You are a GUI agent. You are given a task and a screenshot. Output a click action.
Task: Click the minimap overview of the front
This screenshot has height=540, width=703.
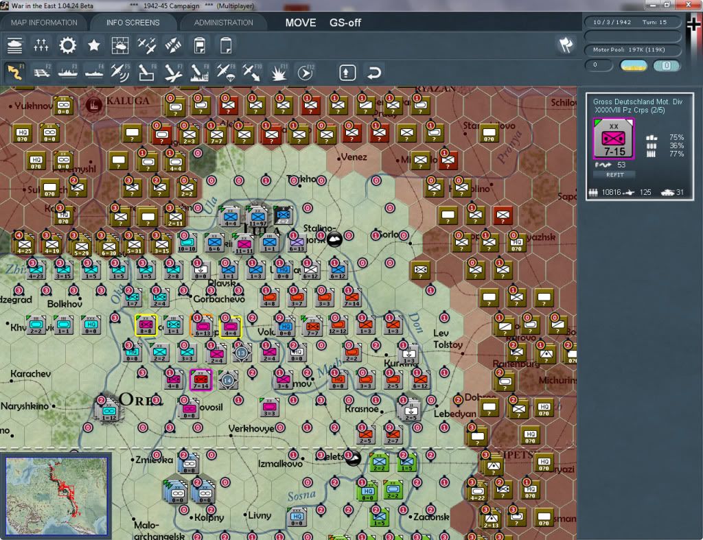pyautogui.click(x=56, y=495)
